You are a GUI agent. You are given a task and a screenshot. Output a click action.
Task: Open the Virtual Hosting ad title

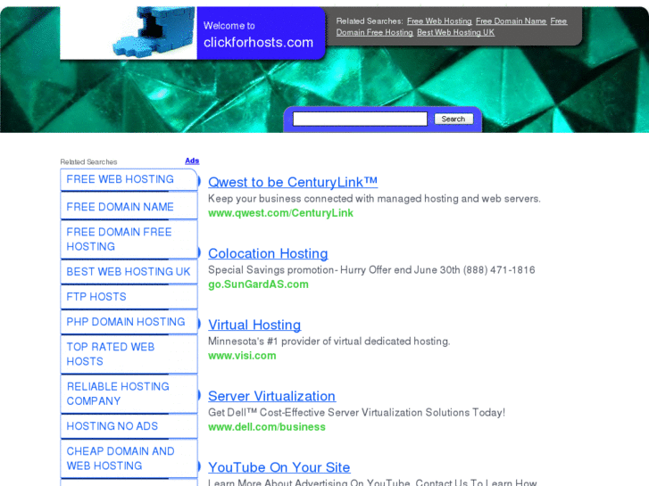tap(254, 325)
